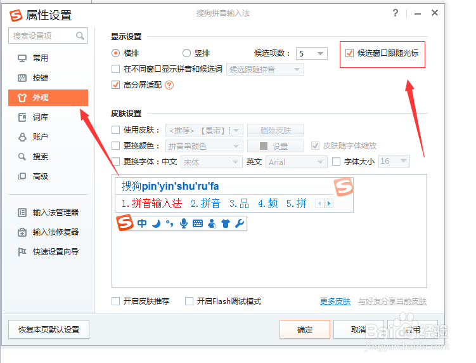The width and height of the screenshot is (476, 363).
Task: Click the 取消 cancel button
Action: pyautogui.click(x=359, y=329)
